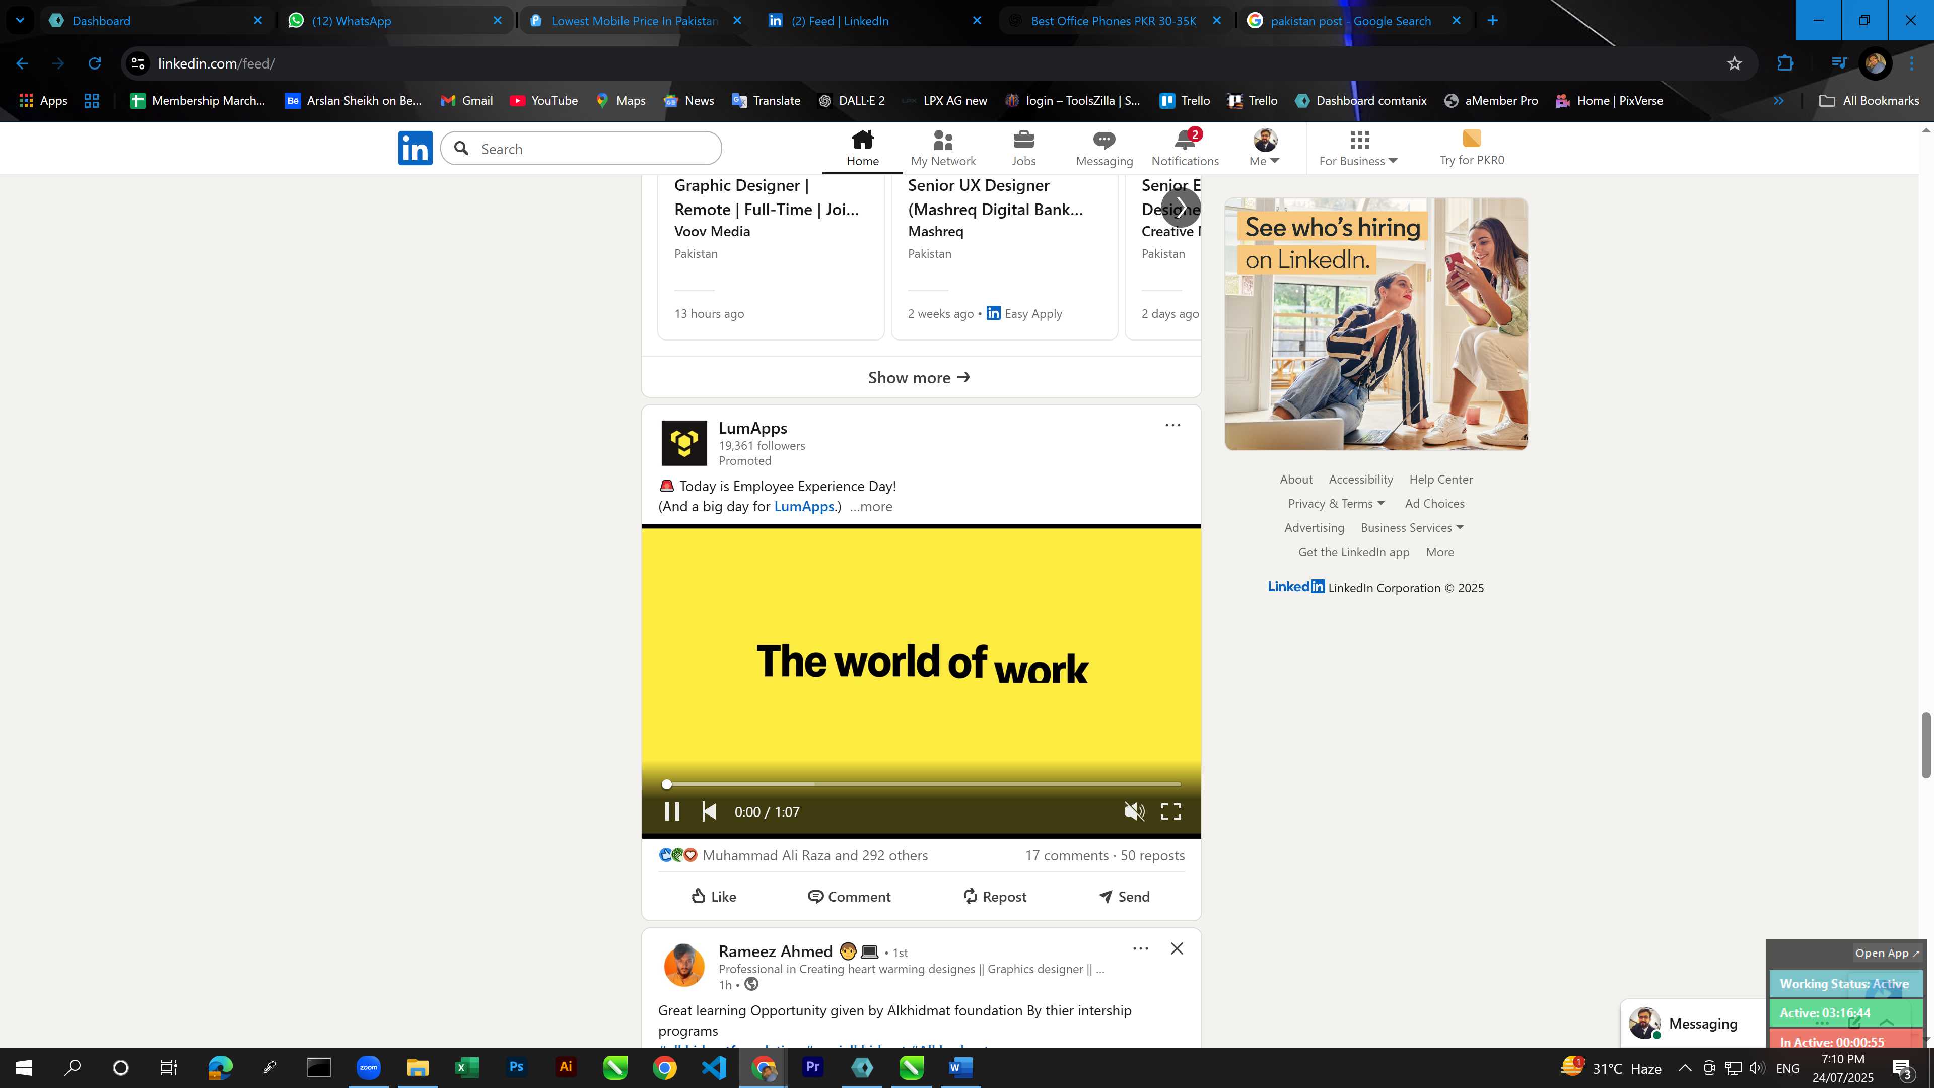
Task: Open a new browser tab
Action: [x=1492, y=20]
